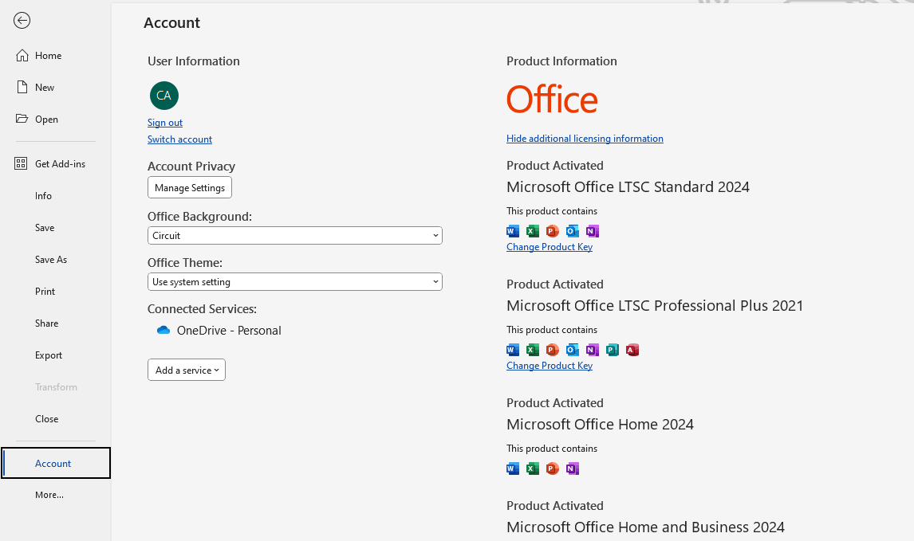Click OneDrive - Personal service entry

click(x=219, y=330)
